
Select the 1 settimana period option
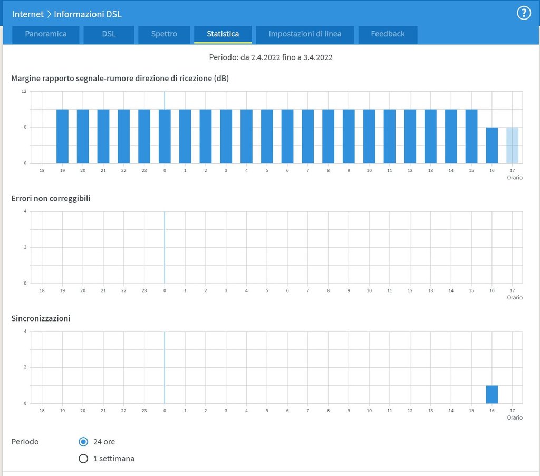(83, 459)
